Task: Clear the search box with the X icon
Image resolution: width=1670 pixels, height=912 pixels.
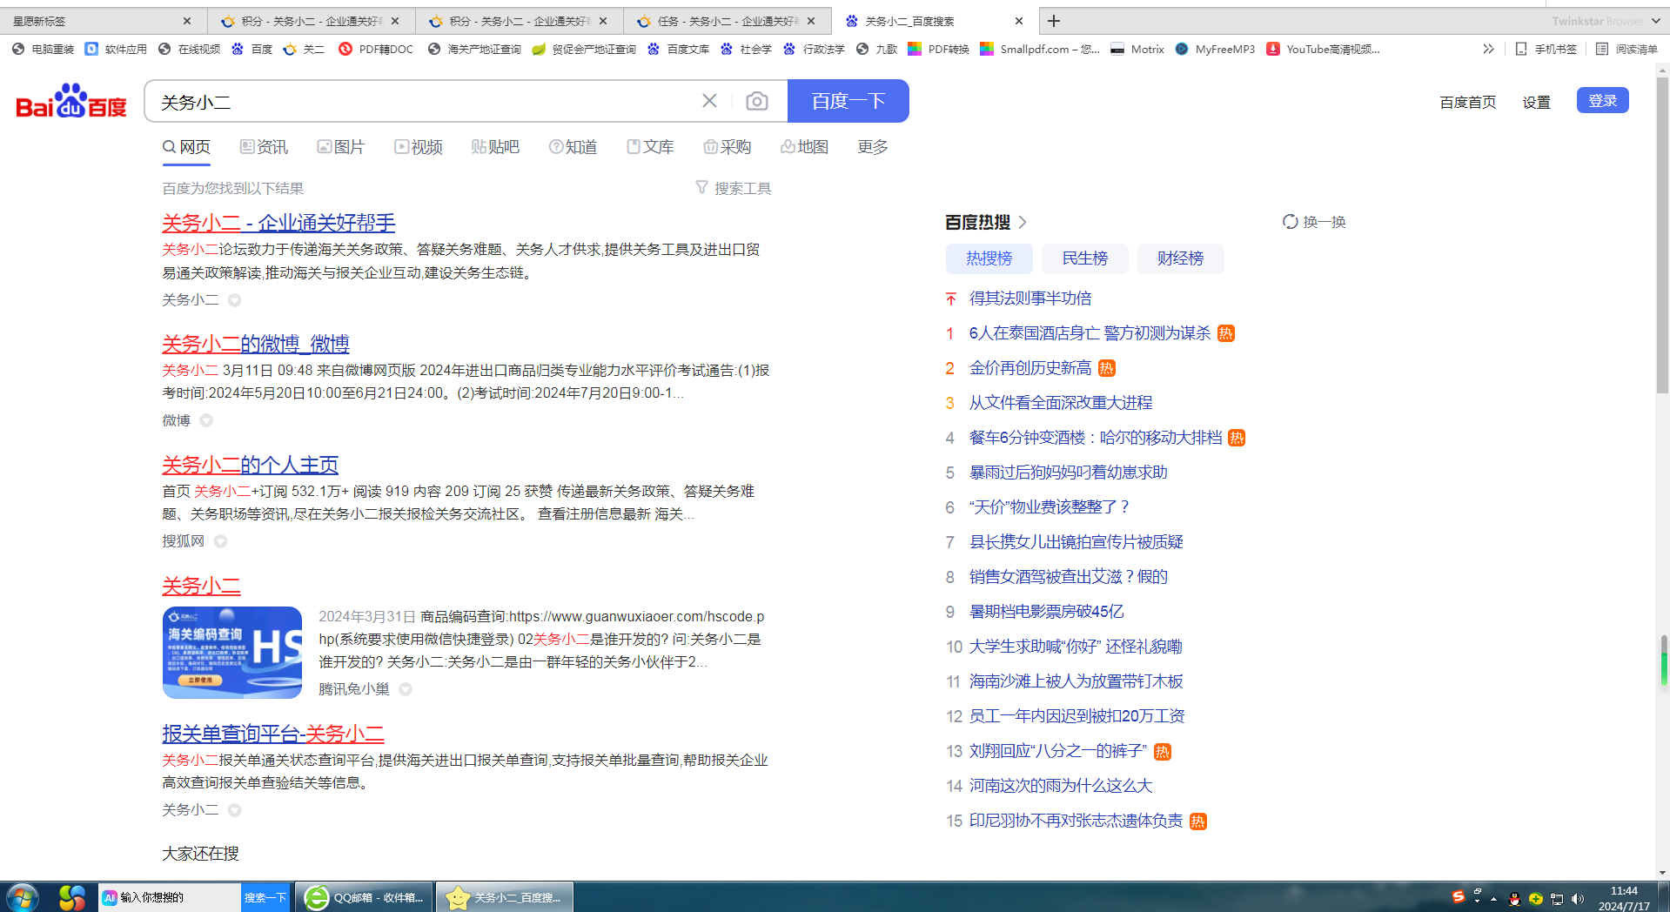Action: (709, 101)
